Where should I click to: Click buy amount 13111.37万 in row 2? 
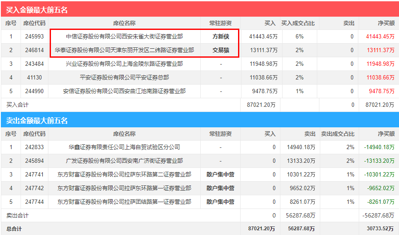click(264, 50)
